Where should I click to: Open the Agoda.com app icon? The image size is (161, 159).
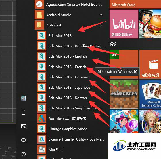[39, 4]
